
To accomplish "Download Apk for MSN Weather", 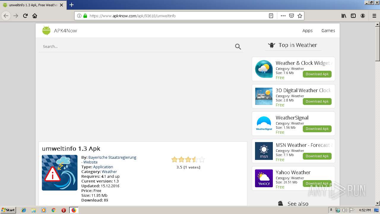I will point(317,156).
